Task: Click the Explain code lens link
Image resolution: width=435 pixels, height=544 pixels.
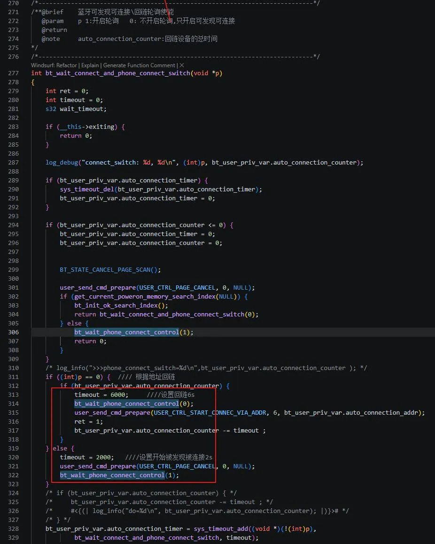Action: click(91, 65)
